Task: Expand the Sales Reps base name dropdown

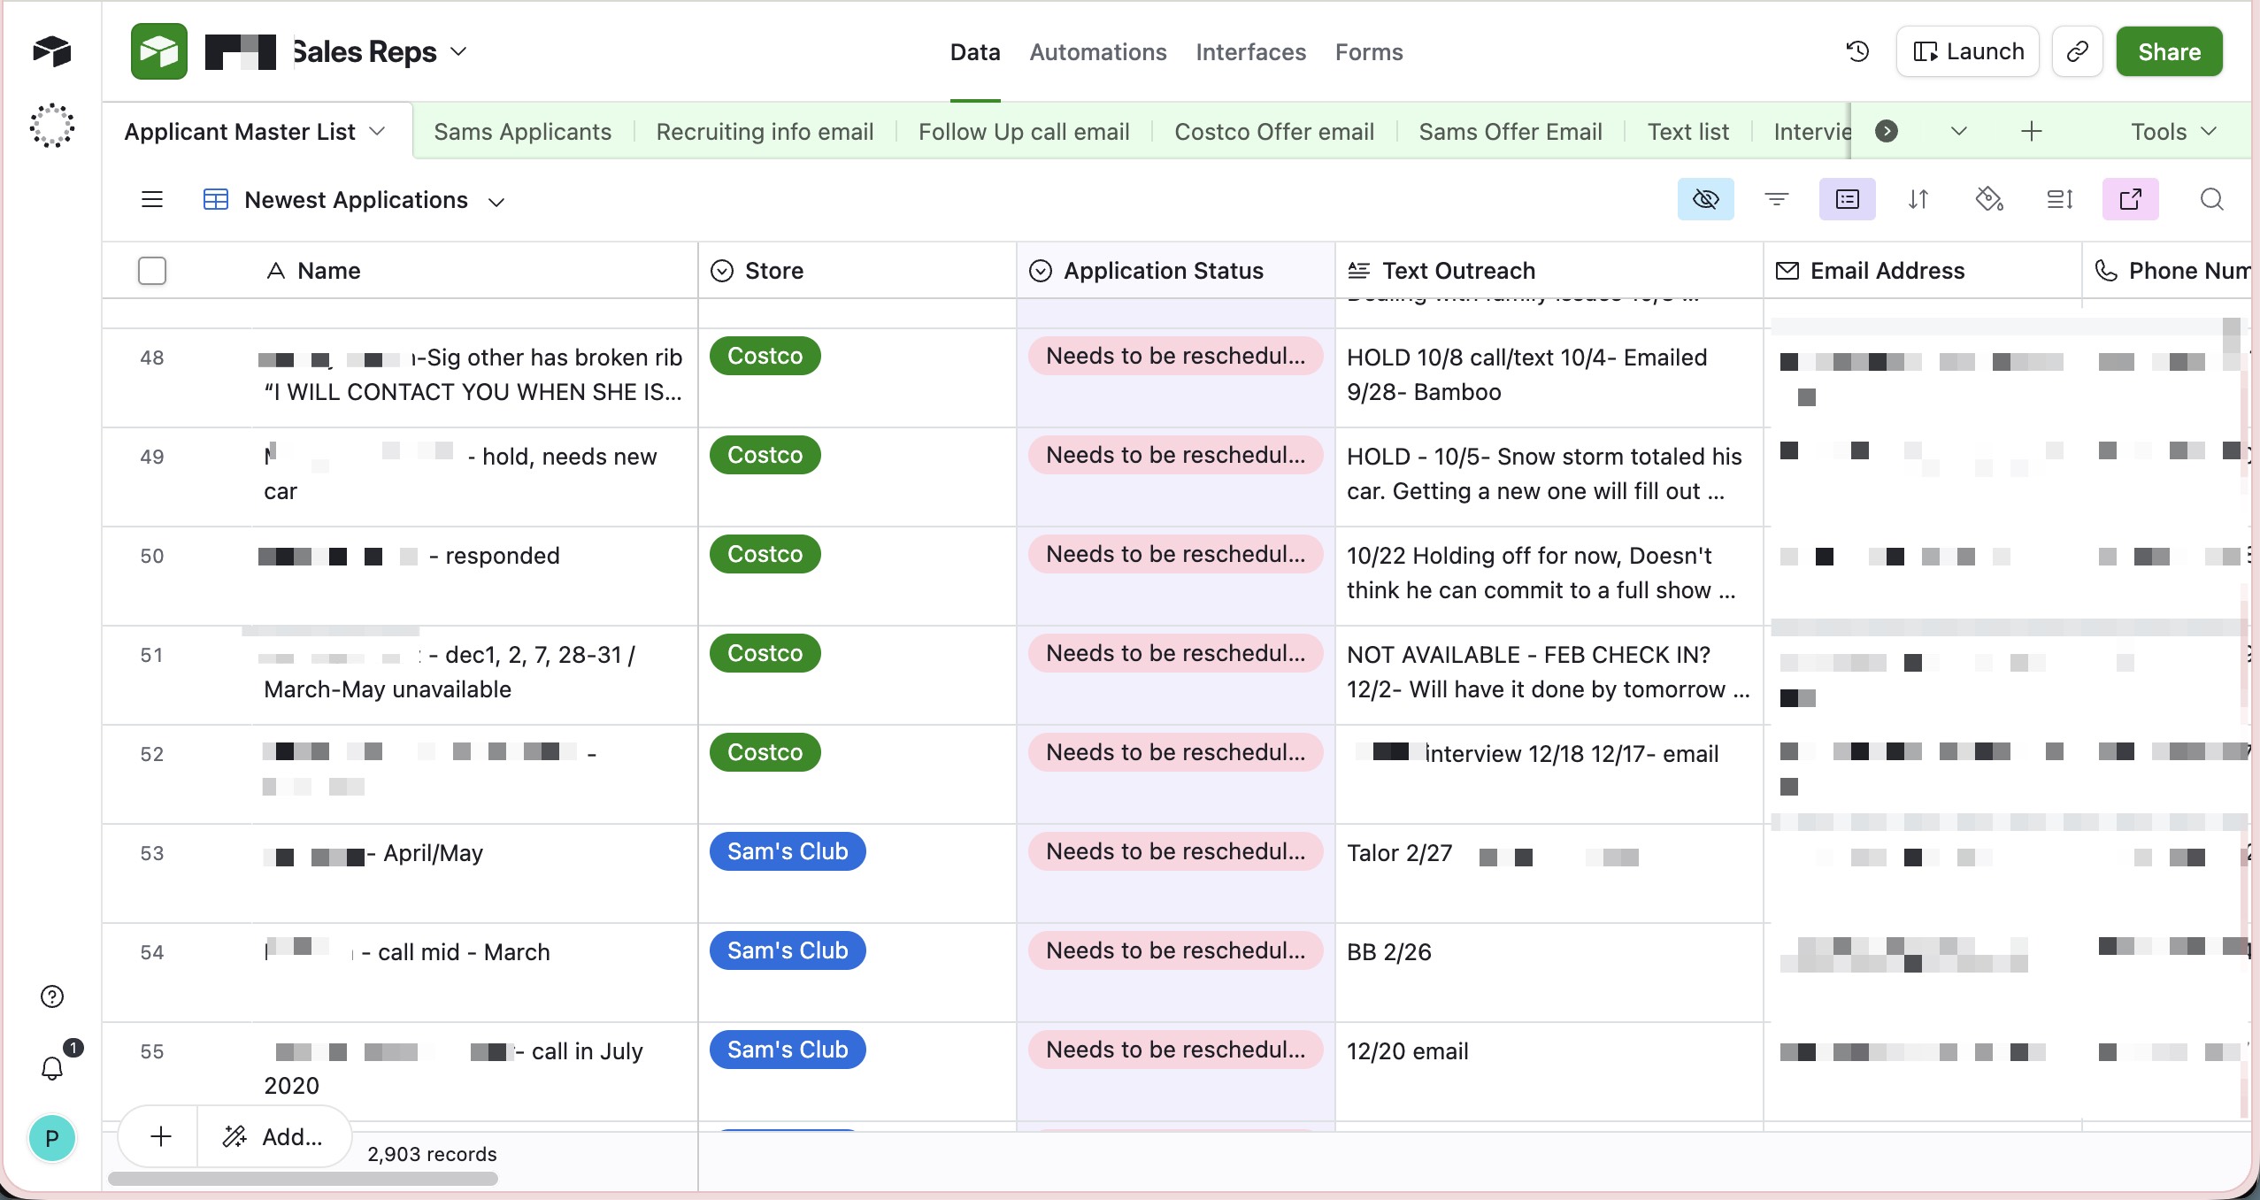Action: click(458, 51)
